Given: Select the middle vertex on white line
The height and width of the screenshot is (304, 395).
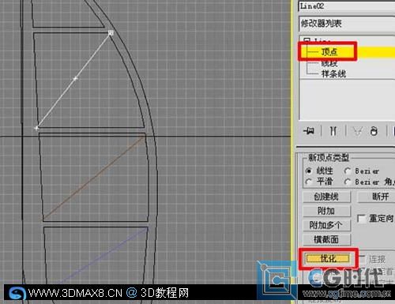Looking at the screenshot, I should [75, 78].
